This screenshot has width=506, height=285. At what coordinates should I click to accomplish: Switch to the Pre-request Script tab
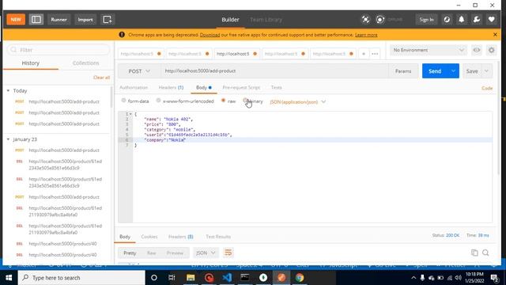[x=241, y=88]
